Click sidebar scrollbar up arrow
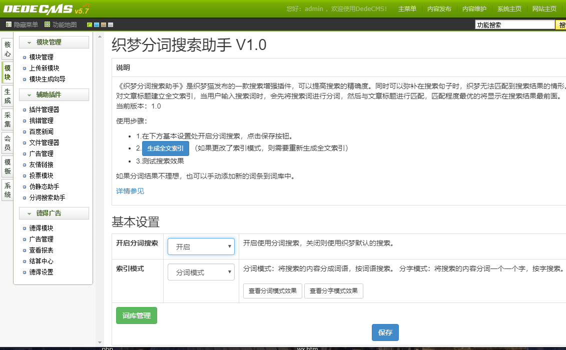 [x=100, y=36]
